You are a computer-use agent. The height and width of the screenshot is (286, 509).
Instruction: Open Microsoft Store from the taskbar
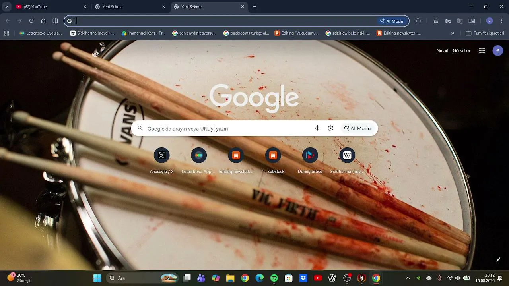click(289, 278)
